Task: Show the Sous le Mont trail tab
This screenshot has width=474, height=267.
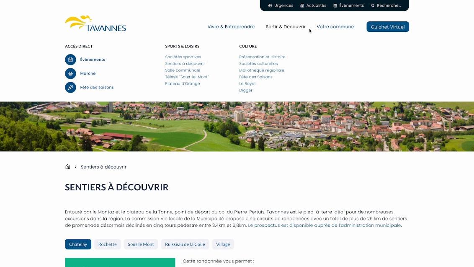Action: click(x=141, y=244)
